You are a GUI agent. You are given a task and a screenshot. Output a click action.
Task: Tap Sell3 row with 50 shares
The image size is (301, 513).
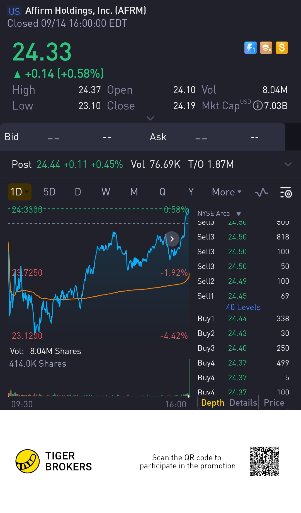pos(243,266)
